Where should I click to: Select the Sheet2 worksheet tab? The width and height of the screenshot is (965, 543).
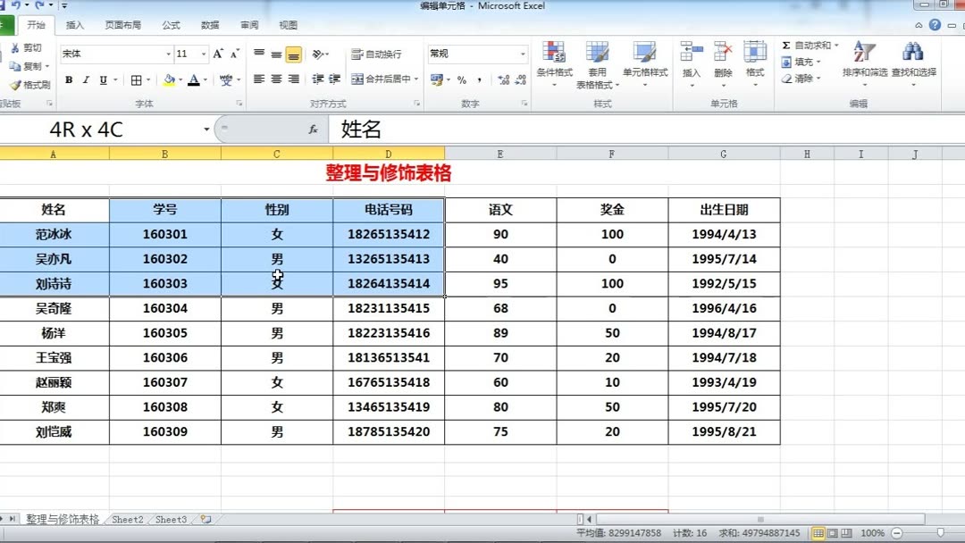(x=127, y=519)
